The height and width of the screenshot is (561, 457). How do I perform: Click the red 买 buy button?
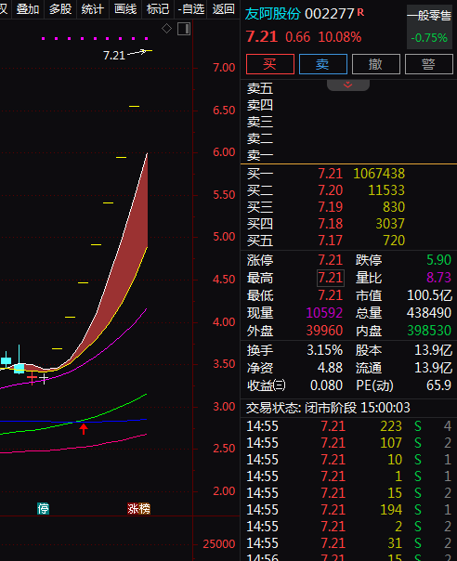[270, 64]
